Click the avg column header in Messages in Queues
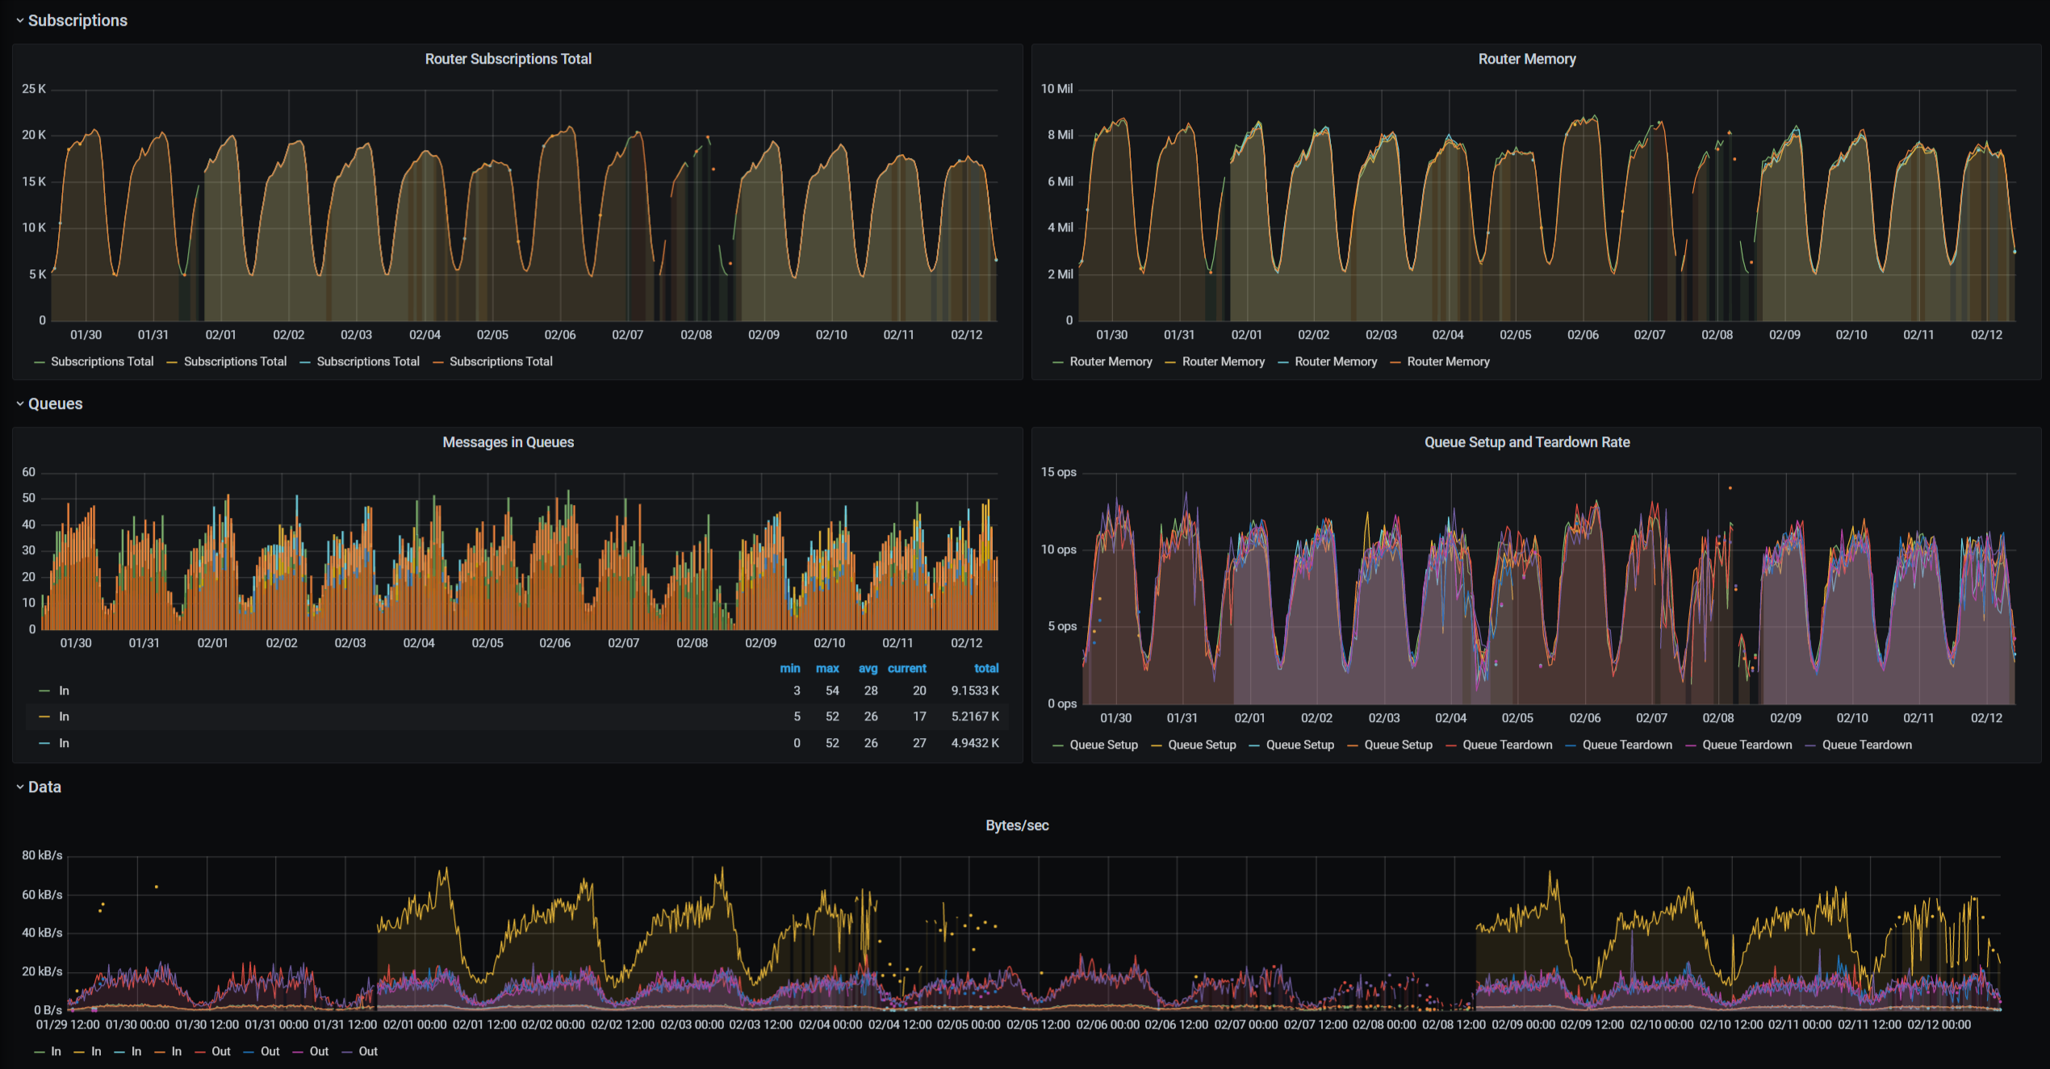Screen dimensions: 2050x1069 pos(868,668)
